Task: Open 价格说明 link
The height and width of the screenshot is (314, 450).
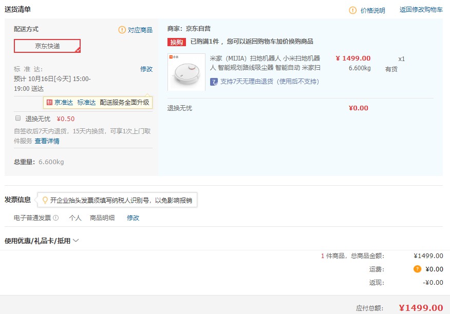Action: click(372, 11)
